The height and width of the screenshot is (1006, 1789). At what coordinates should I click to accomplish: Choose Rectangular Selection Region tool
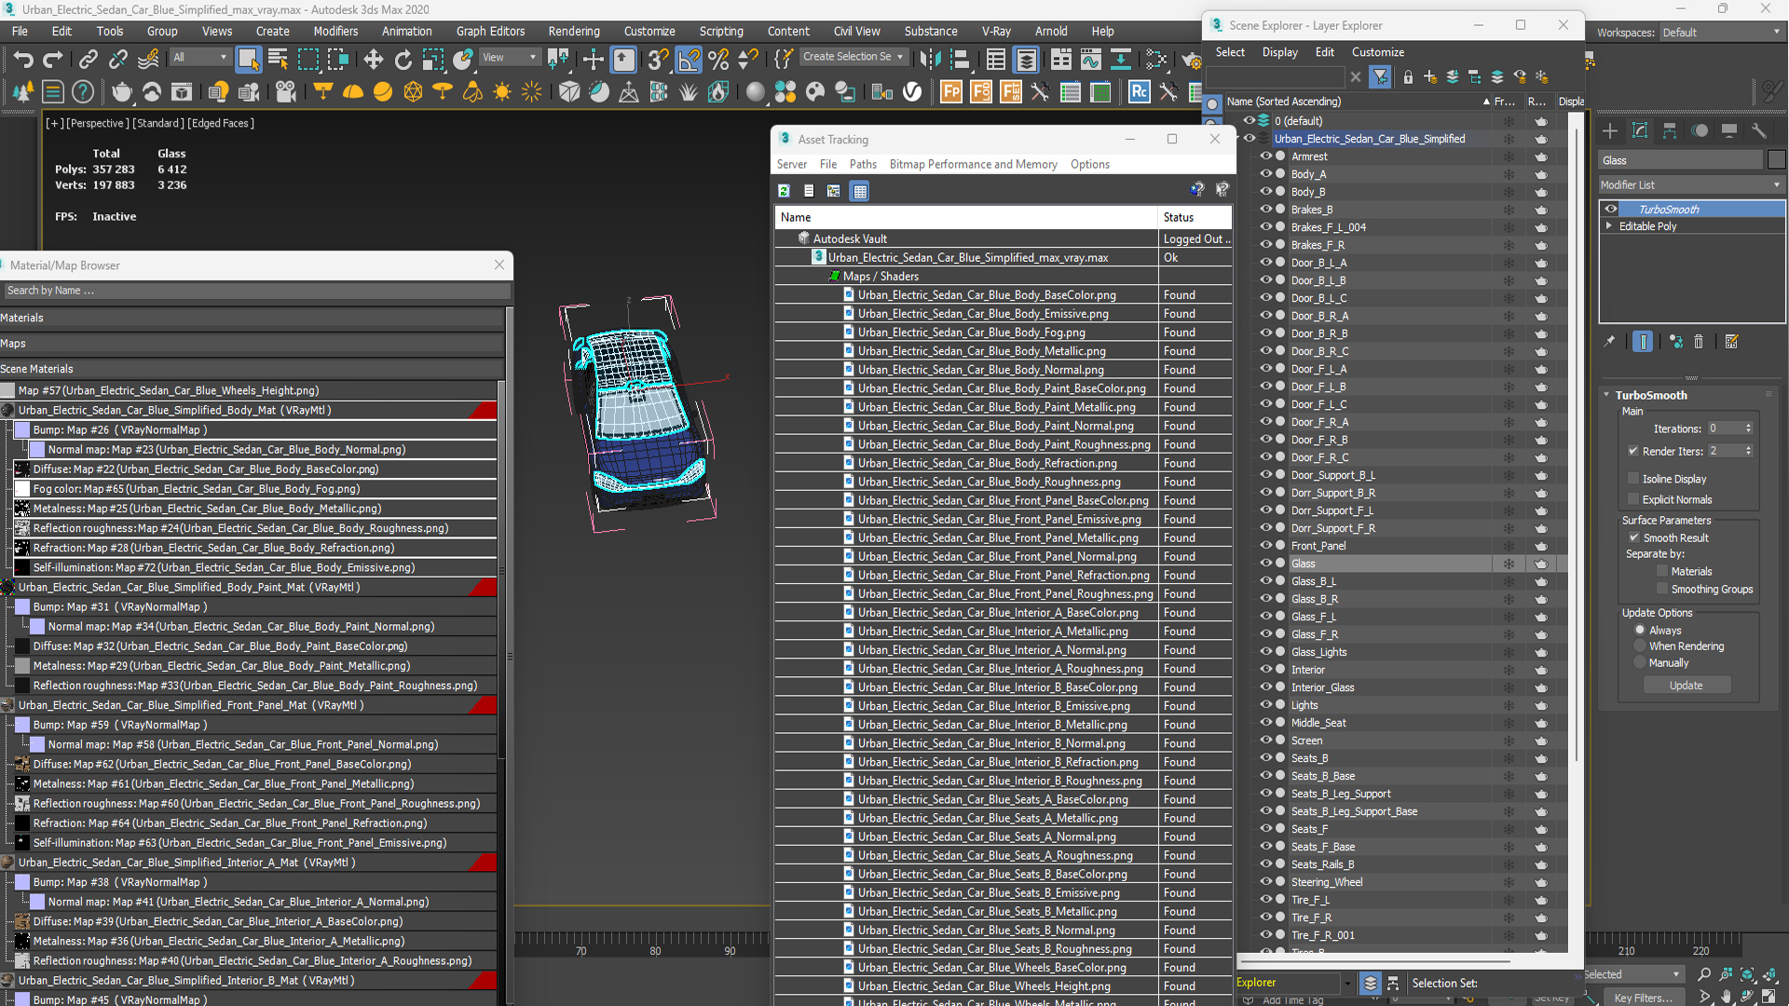(x=308, y=60)
